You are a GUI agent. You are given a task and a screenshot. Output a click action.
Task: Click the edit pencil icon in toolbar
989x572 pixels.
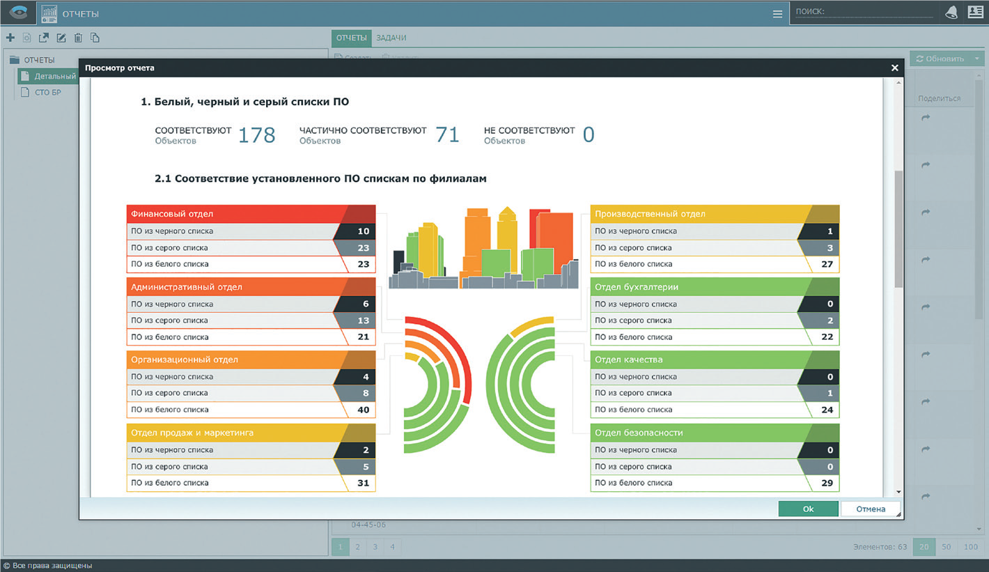coord(61,38)
